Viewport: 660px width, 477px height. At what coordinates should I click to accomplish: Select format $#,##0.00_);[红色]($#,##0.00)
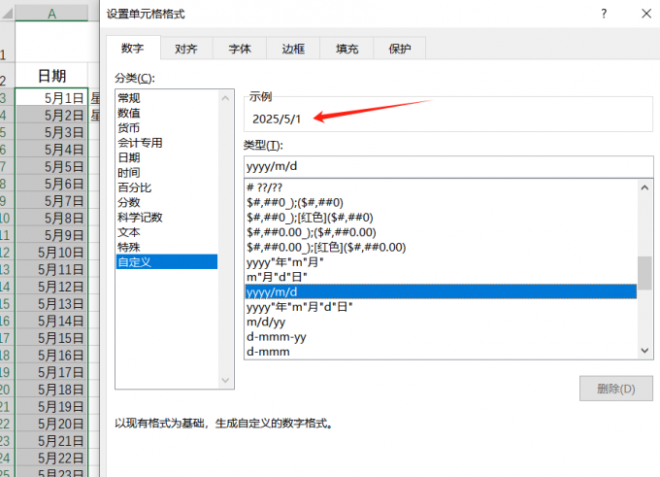click(x=441, y=247)
